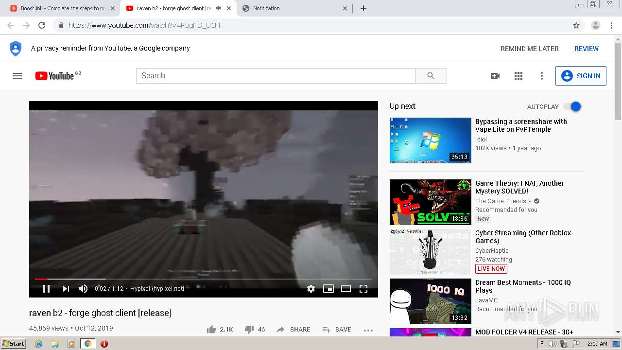Open the Chrome three-dot menu
The image size is (622, 350).
(x=611, y=25)
